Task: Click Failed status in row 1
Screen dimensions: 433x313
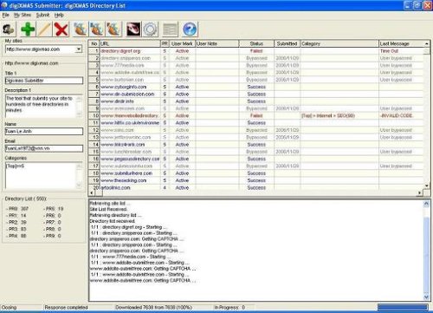Action: [x=256, y=51]
